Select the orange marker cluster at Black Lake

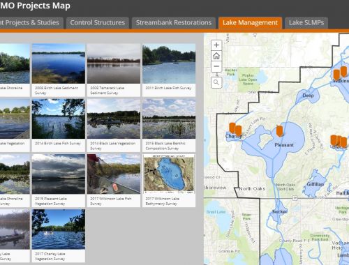click(339, 141)
